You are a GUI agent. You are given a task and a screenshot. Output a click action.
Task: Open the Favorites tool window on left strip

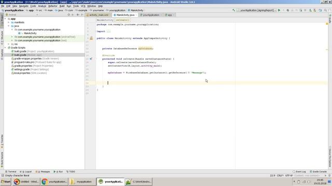pos(2,141)
